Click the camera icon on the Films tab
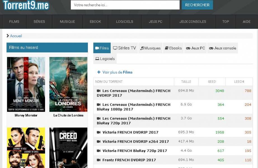258x168 pixels. pos(97,48)
